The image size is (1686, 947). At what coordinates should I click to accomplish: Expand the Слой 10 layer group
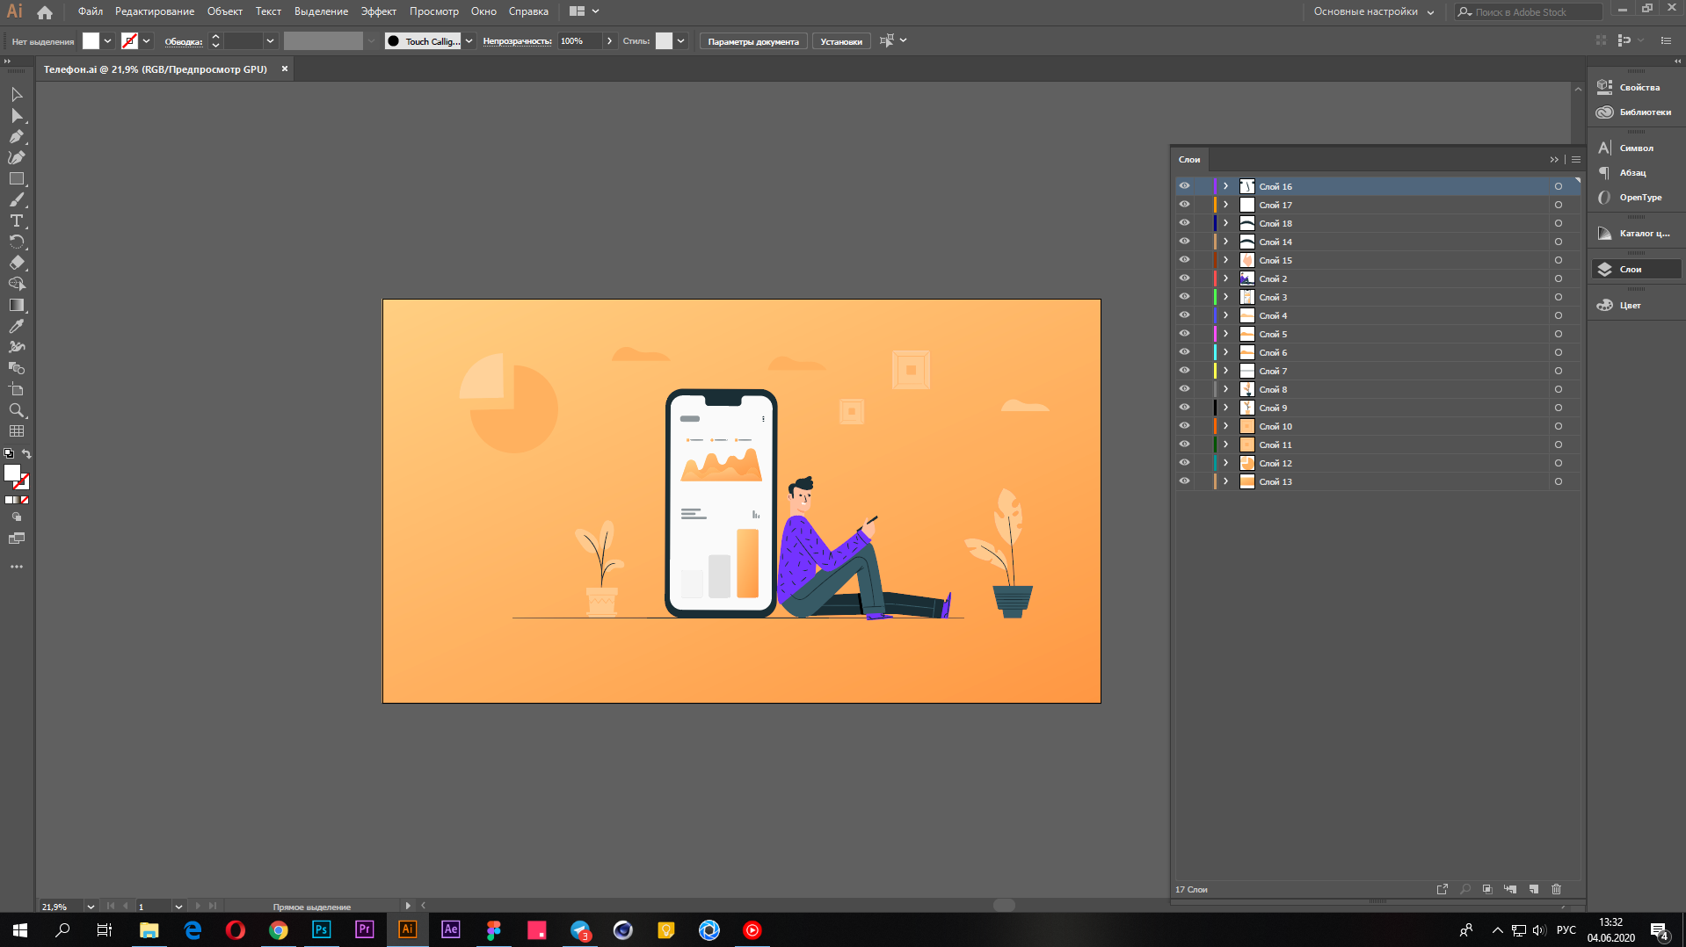pyautogui.click(x=1225, y=426)
